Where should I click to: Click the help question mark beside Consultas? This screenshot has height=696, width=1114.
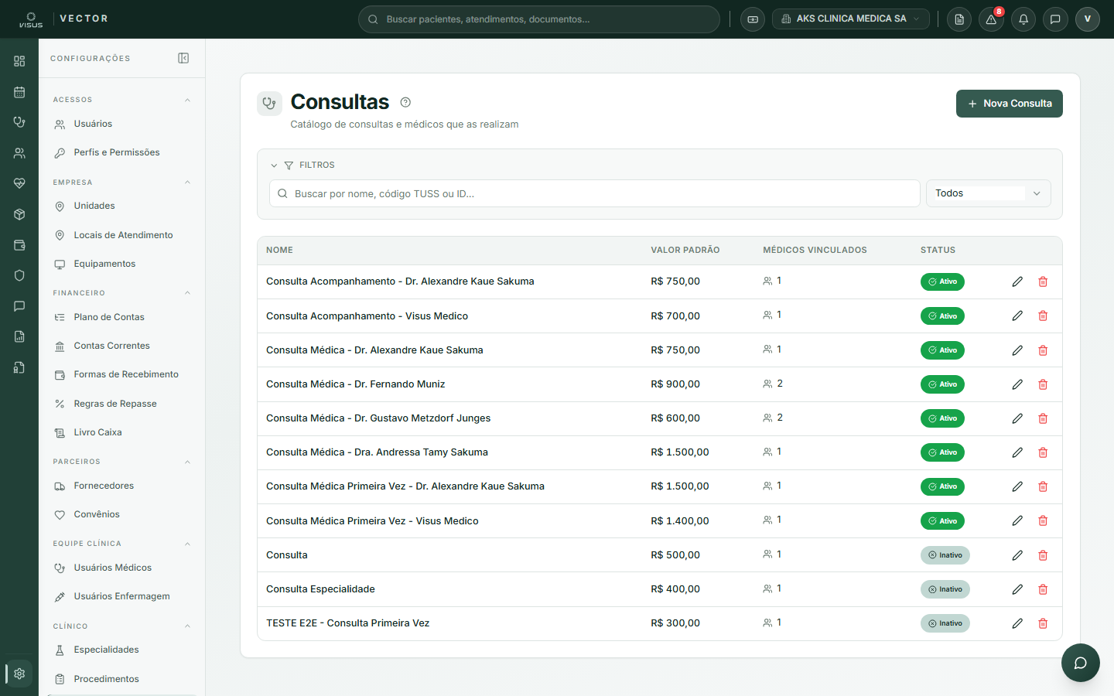[x=405, y=102]
